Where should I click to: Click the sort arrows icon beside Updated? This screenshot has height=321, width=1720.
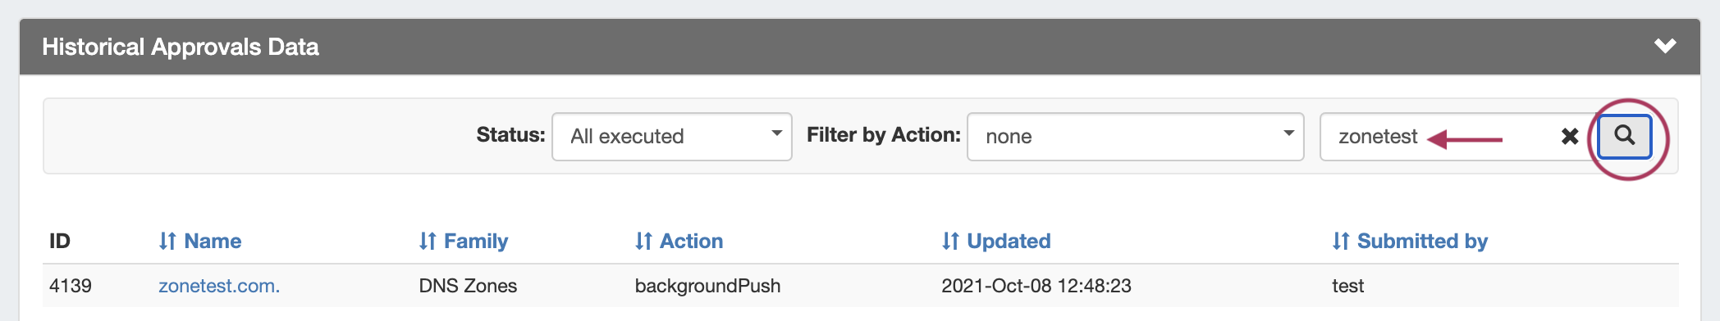click(x=950, y=241)
